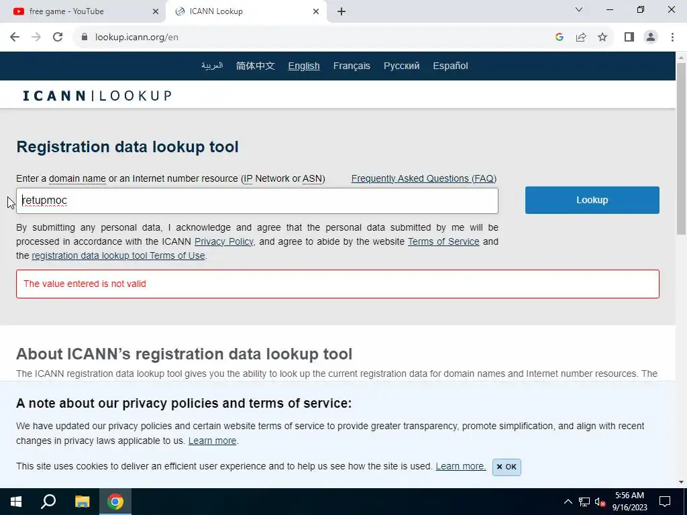
Task: Open the Chrome profile avatar
Action: [x=651, y=38]
